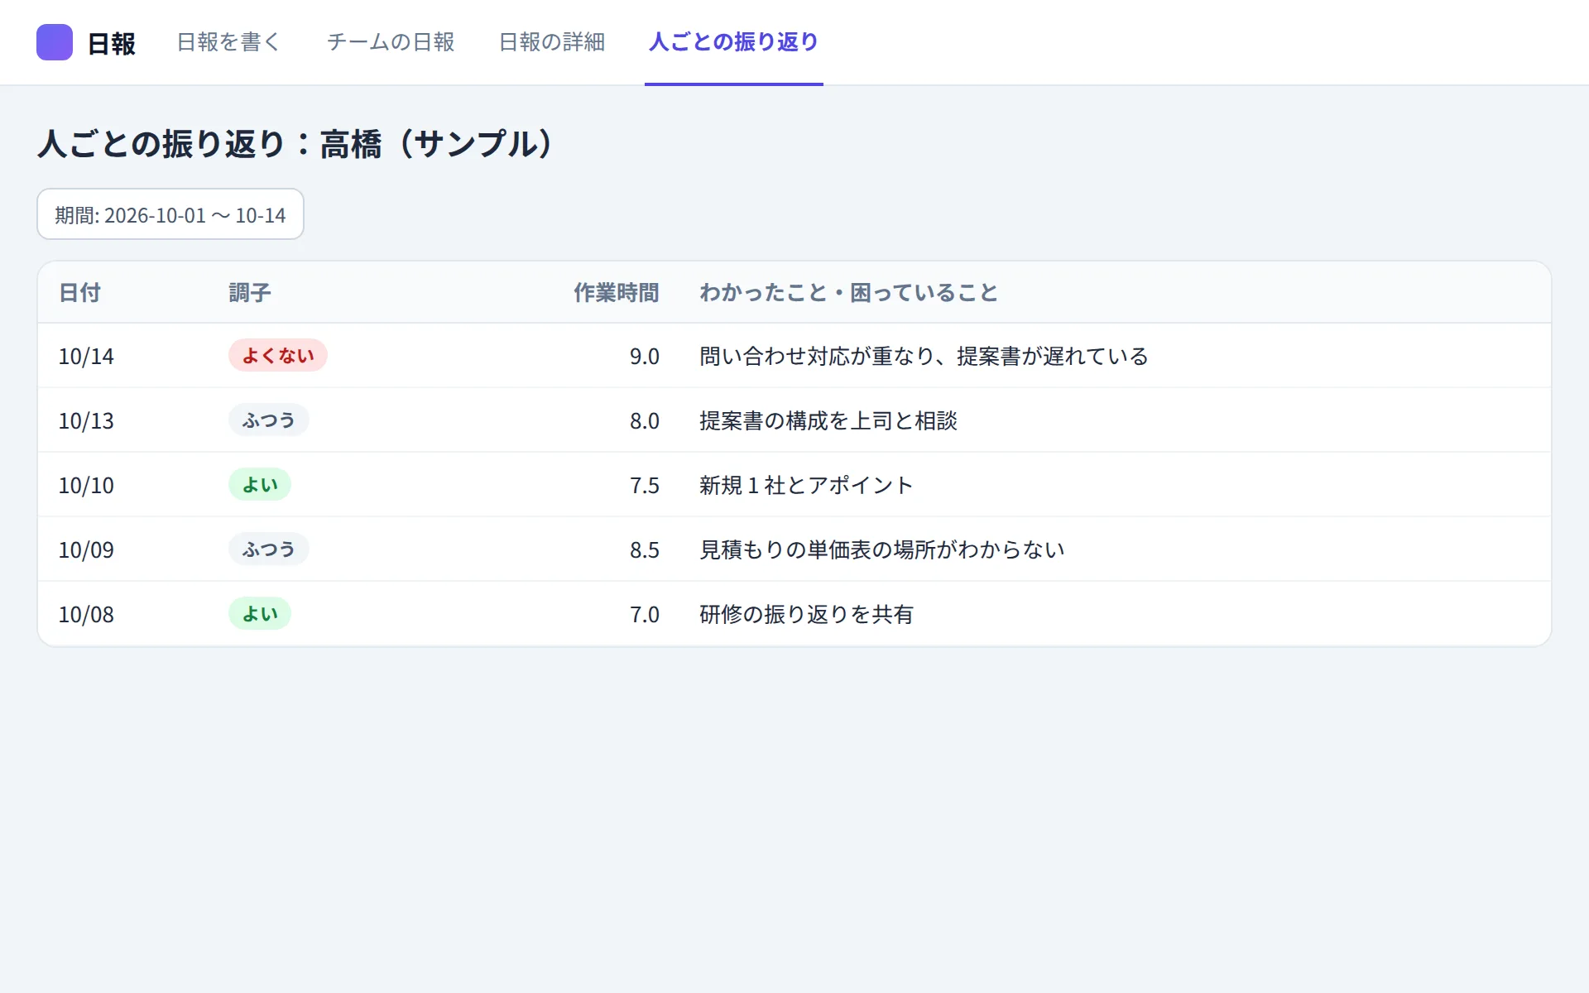
Task: Click the 9.0 work hours value
Action: click(645, 357)
